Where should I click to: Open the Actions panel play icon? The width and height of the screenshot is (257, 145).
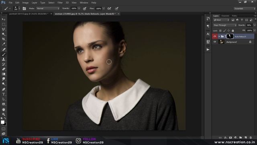(208, 50)
